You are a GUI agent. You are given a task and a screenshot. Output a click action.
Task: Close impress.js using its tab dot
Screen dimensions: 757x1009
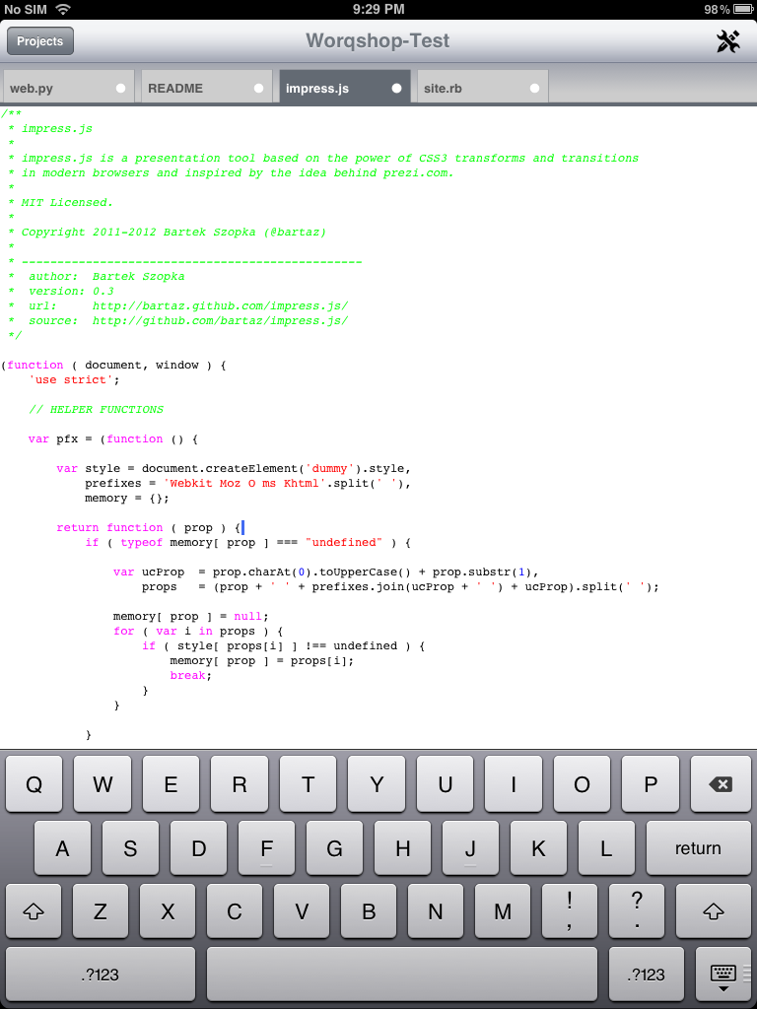tap(396, 88)
